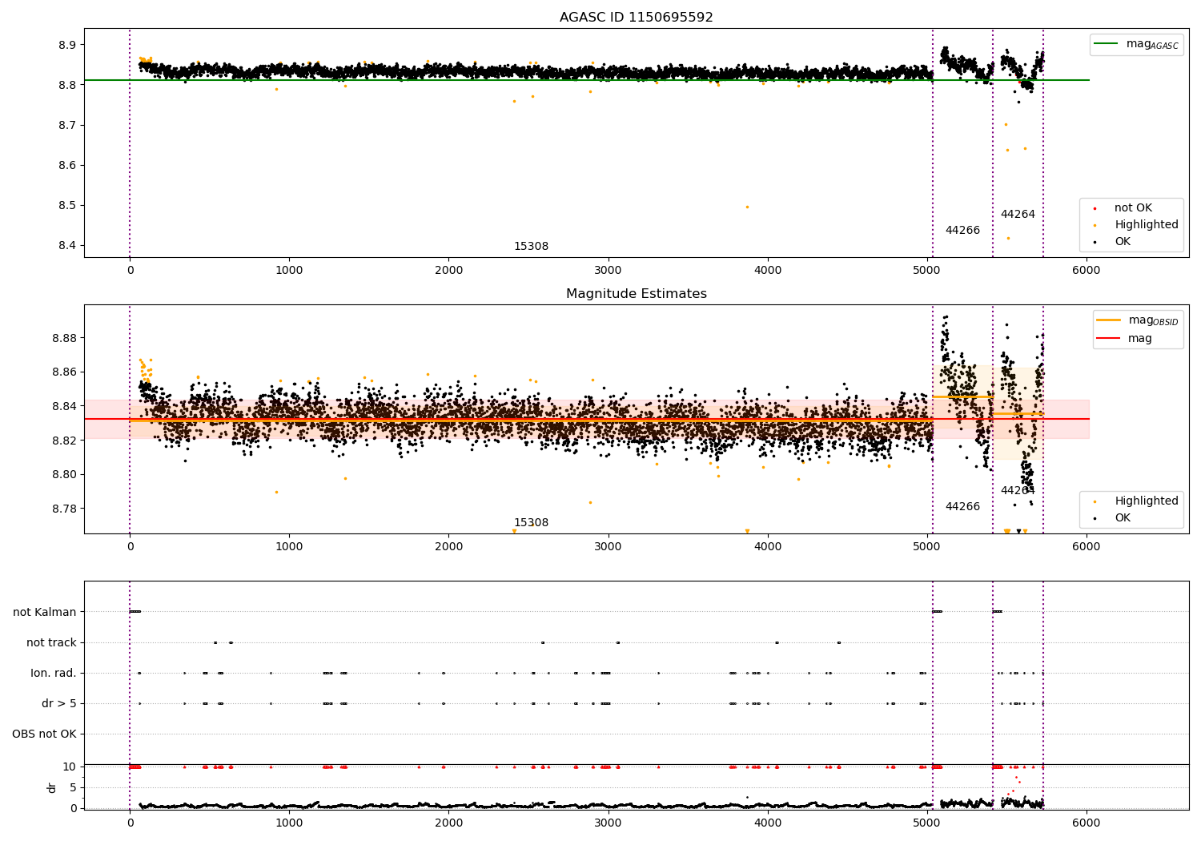The width and height of the screenshot is (1201, 841).
Task: Click the '8.78' tick in Magnitude Estimates plot
Action: tap(64, 509)
